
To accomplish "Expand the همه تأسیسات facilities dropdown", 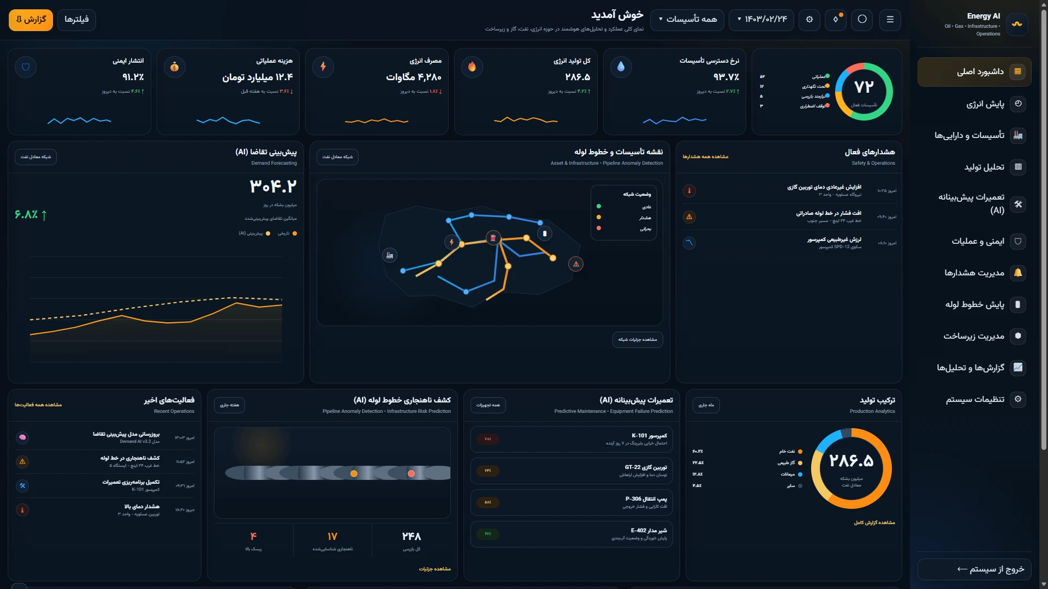I will tap(687, 20).
